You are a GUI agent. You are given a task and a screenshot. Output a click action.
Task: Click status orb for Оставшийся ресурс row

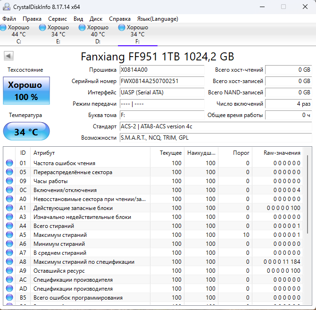pyautogui.click(x=9, y=271)
